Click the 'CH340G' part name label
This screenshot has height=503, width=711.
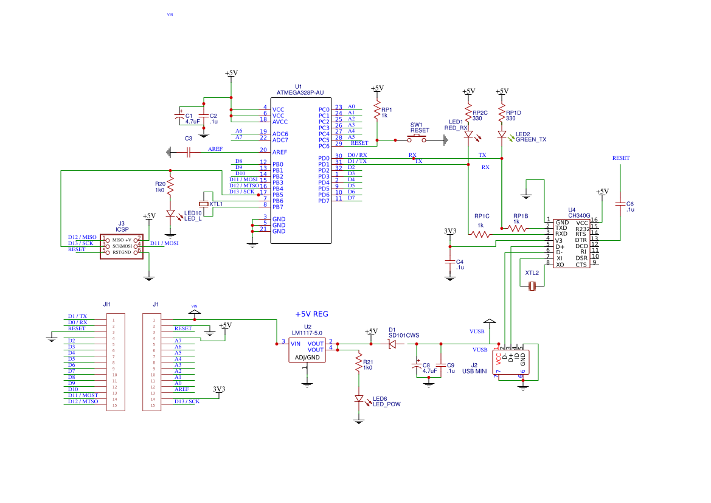[x=579, y=215]
